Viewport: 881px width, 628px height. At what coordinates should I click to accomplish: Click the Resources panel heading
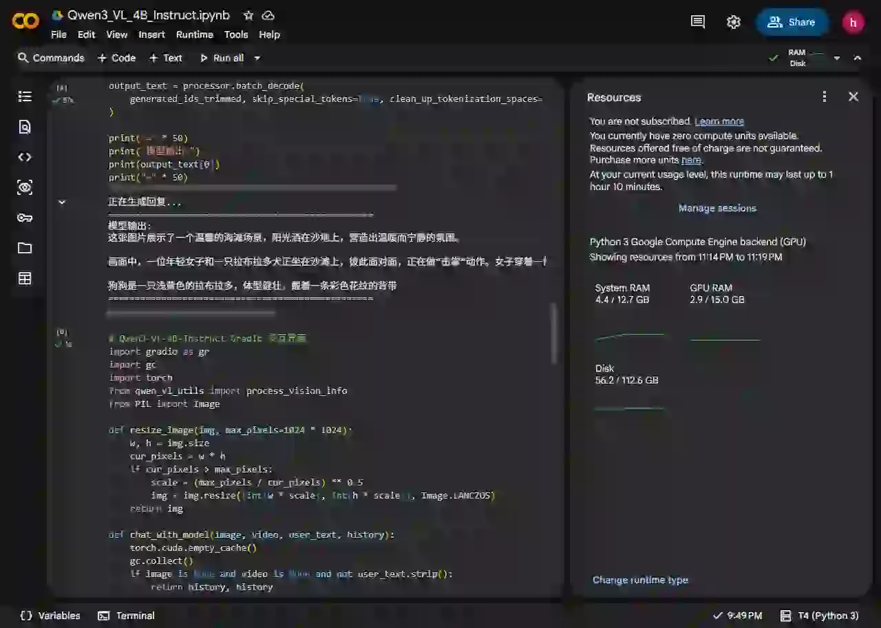click(x=614, y=97)
